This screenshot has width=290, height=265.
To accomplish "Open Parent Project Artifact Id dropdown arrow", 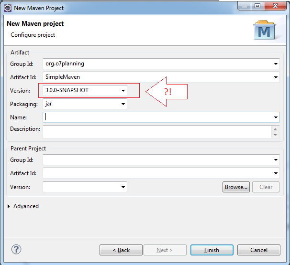I will 276,173.
